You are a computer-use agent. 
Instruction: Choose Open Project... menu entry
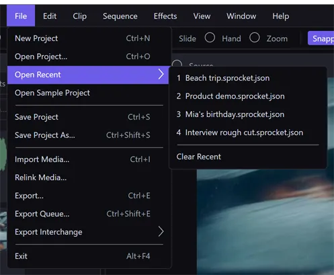pyautogui.click(x=88, y=56)
